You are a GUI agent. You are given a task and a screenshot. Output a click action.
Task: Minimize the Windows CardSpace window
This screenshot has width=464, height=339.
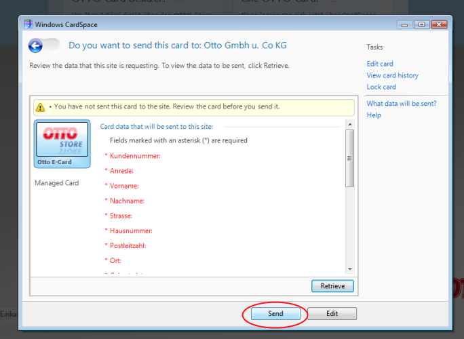404,24
